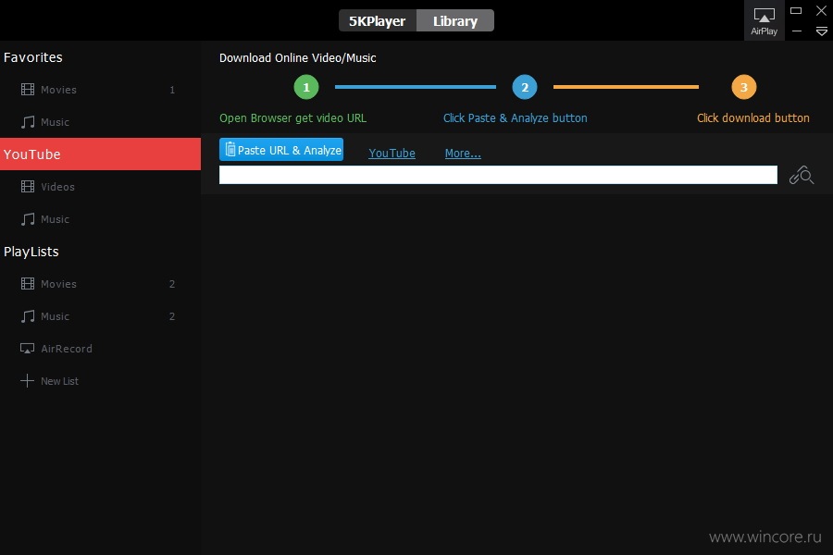Open the YouTube link
This screenshot has width=833, height=555.
(392, 153)
